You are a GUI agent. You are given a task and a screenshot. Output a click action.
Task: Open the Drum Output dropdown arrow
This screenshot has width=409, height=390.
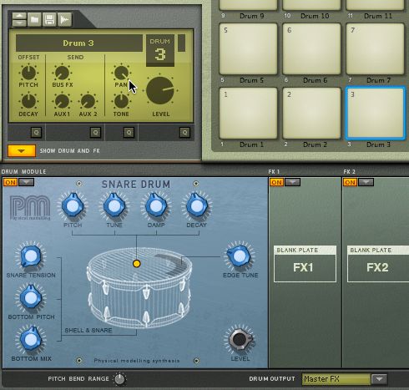[x=379, y=379]
